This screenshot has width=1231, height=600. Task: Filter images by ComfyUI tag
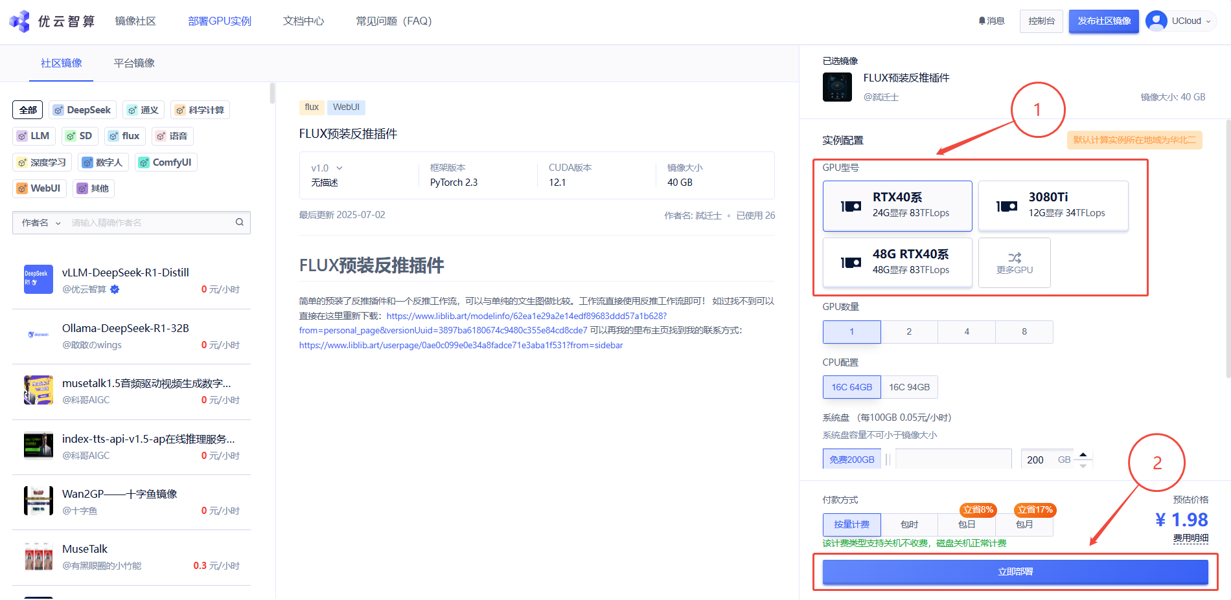(166, 162)
